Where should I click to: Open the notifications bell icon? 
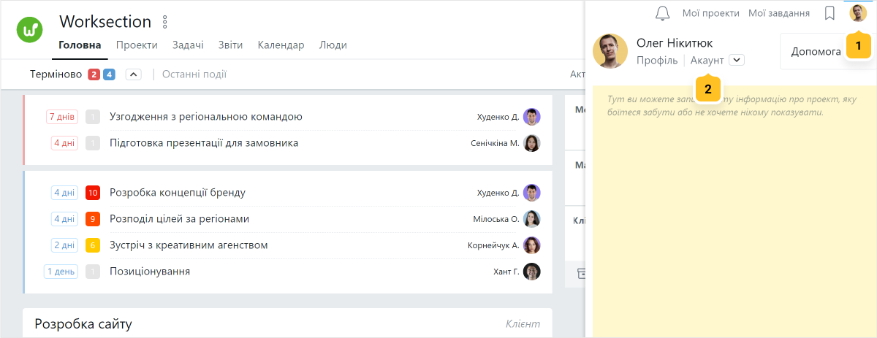[x=663, y=13]
